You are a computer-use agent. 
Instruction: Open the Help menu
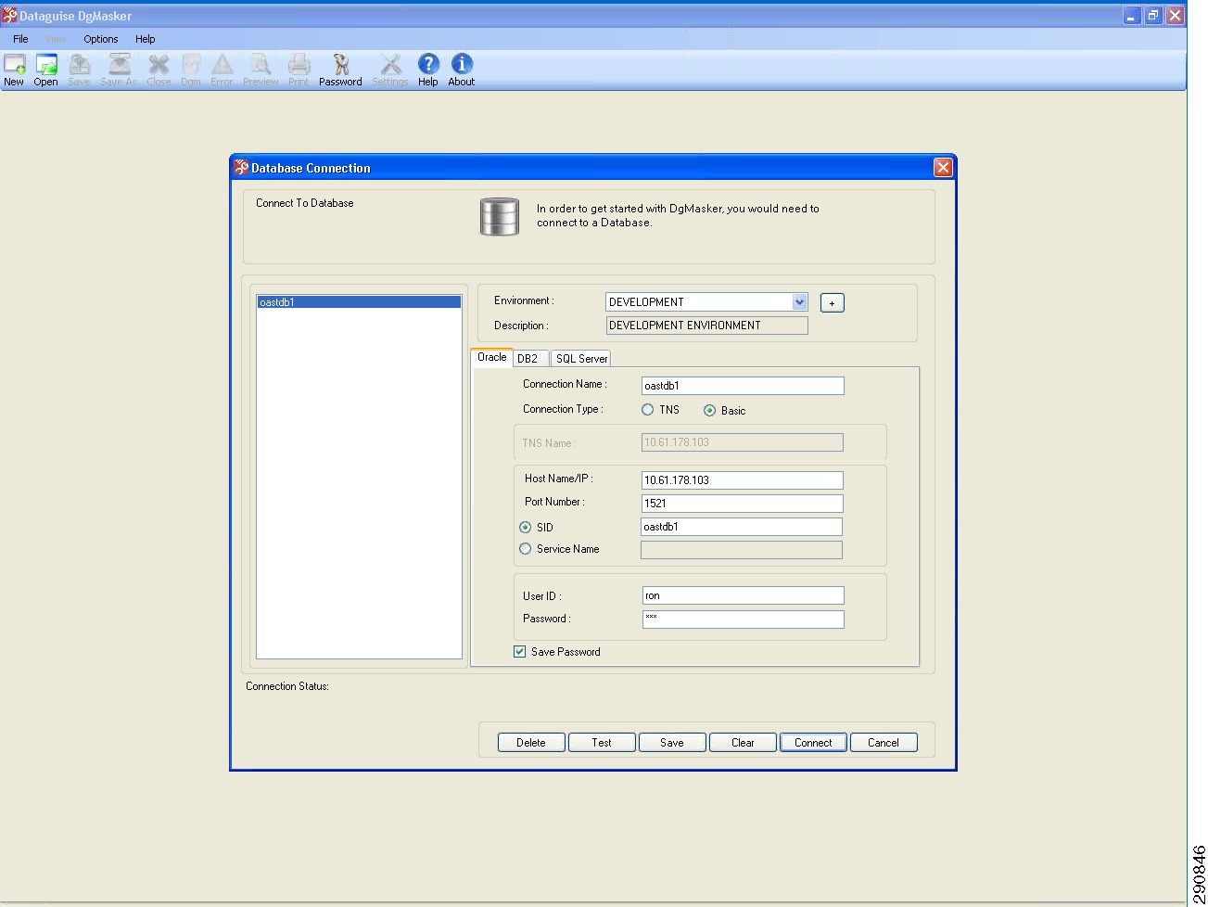(146, 39)
